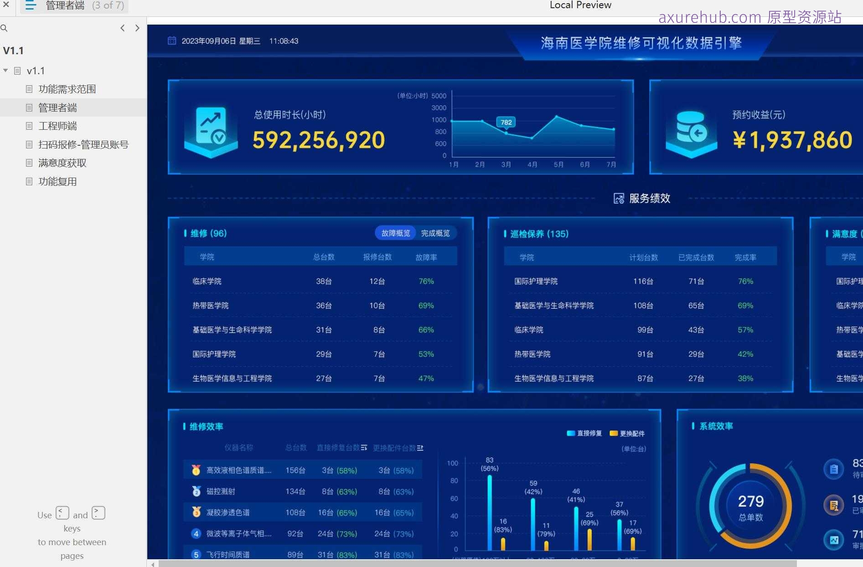Click the orange document icon beside 已审 count
The width and height of the screenshot is (863, 567).
834,505
